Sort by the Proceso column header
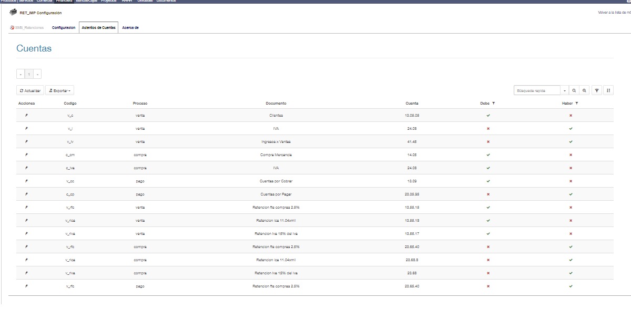631x309 pixels. coord(140,104)
